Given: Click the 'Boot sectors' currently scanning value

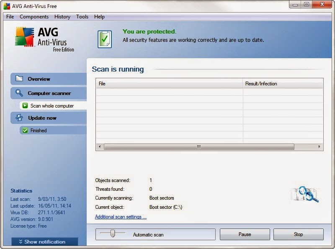Looking at the screenshot, I should [x=162, y=198].
